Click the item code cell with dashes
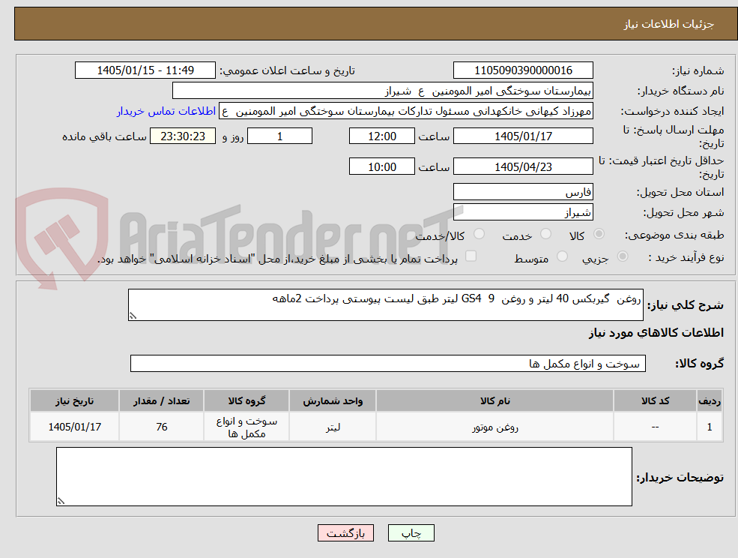Screen dimensions: 738x558 pyautogui.click(x=655, y=427)
